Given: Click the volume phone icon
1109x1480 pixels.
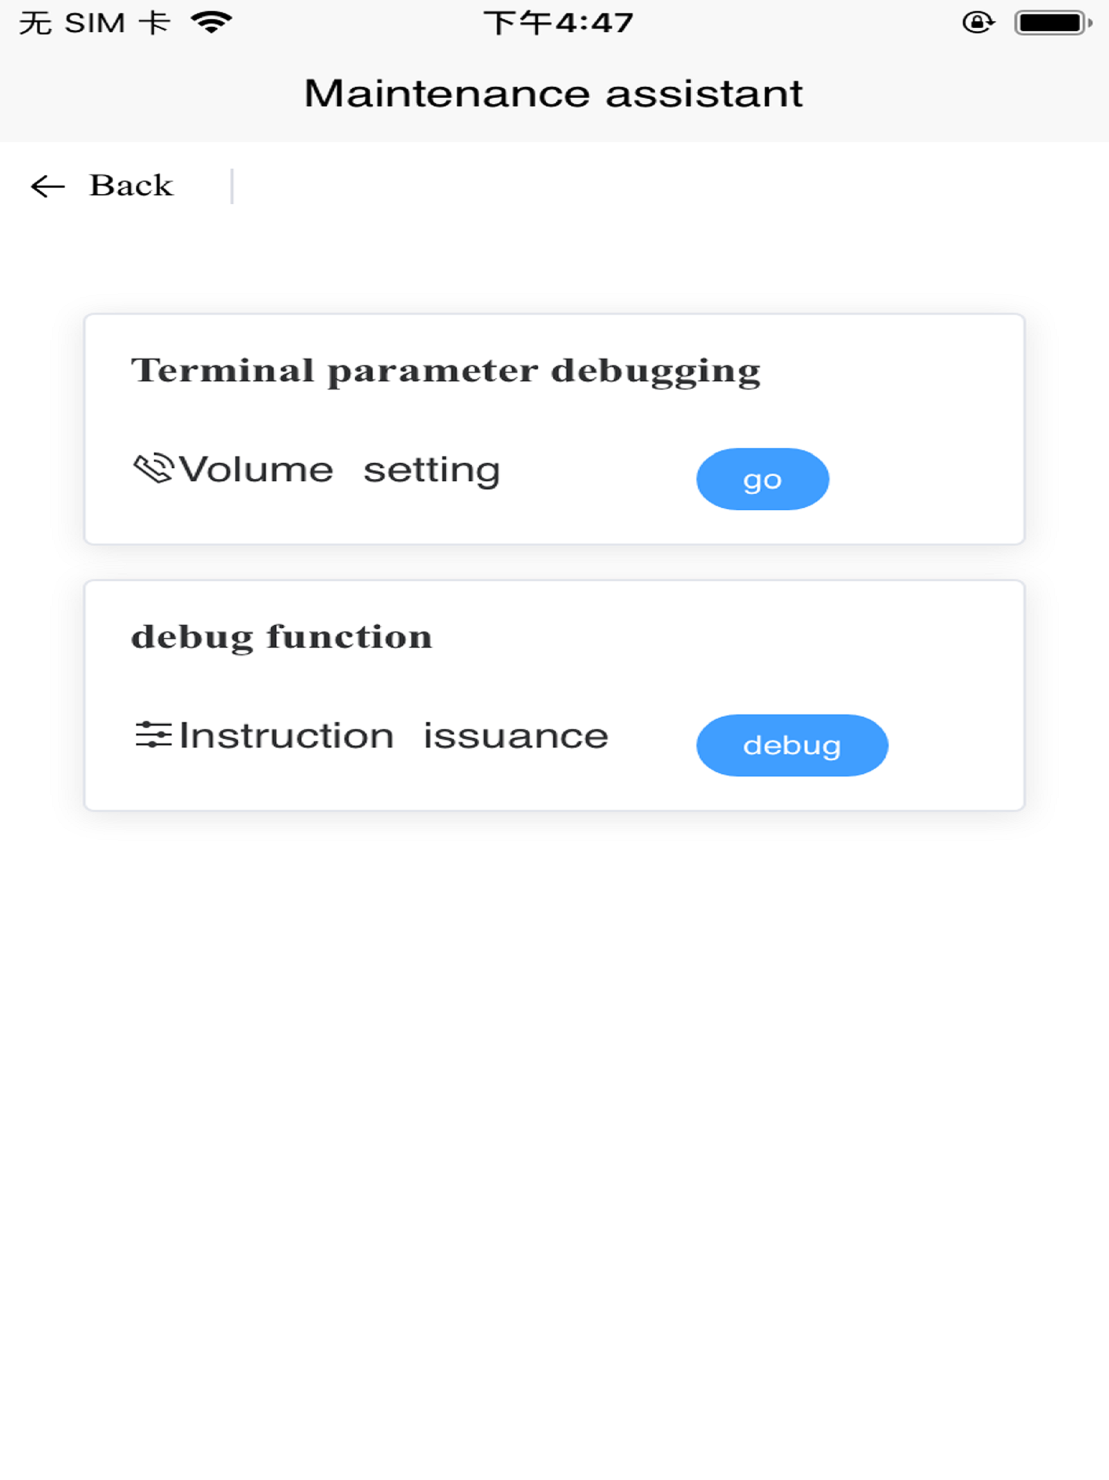Looking at the screenshot, I should (153, 469).
